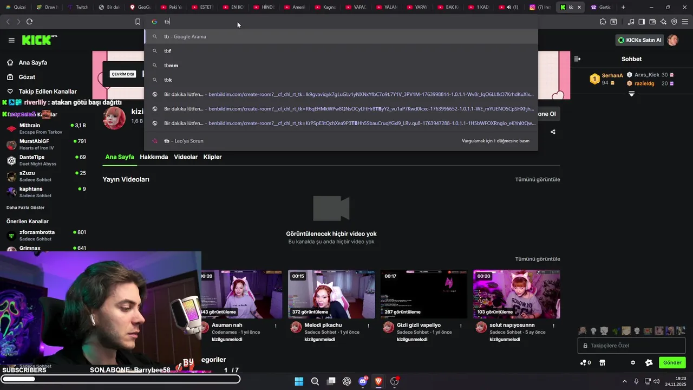
Task: Open options menu for Asuman nah clip
Action: [276, 326]
